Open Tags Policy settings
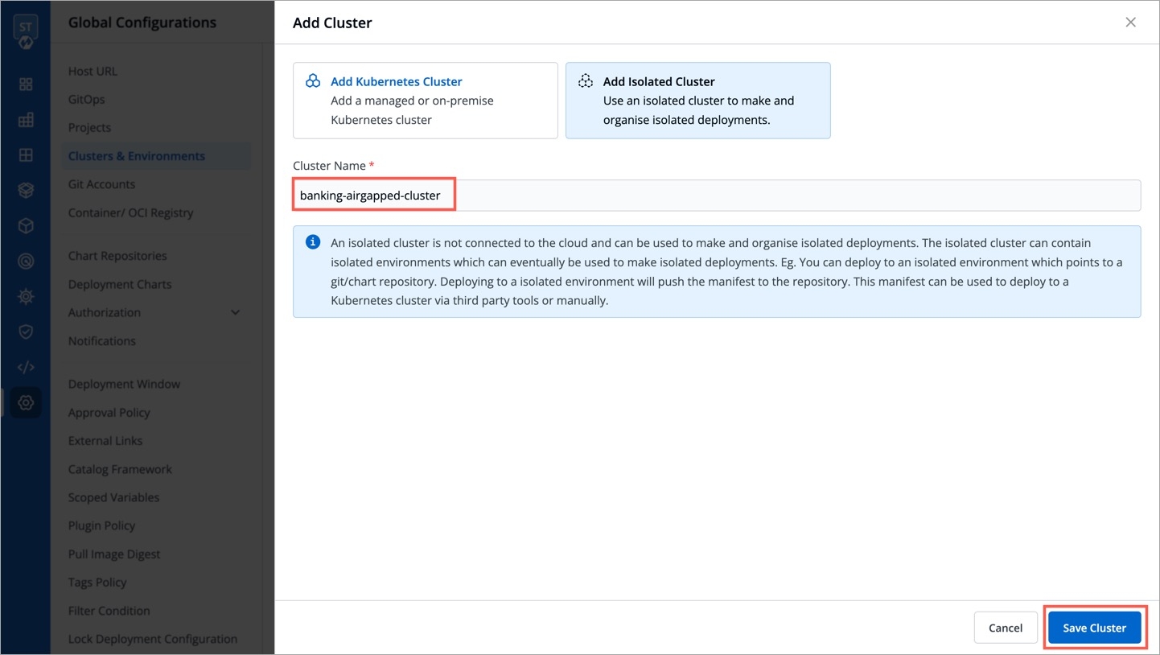Screen dimensions: 1160x655 coord(97,582)
